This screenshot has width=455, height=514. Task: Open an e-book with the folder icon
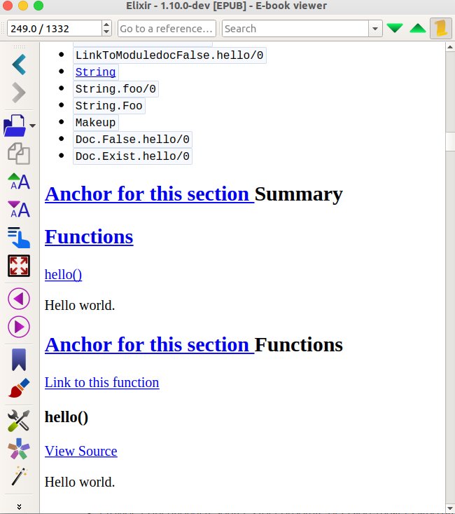click(15, 126)
